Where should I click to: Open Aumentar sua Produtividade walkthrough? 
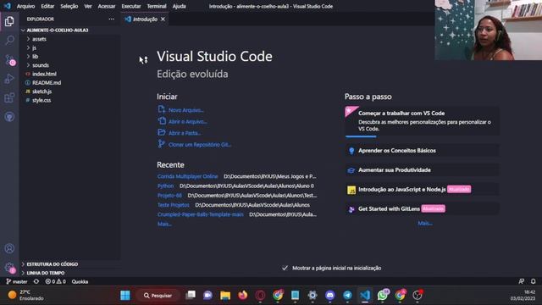422,169
